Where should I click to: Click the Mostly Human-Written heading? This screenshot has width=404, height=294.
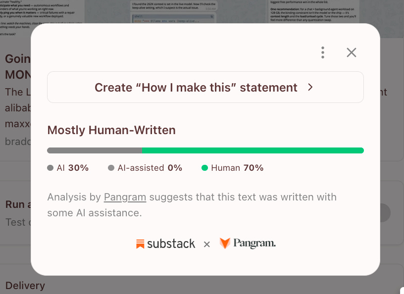click(x=111, y=130)
